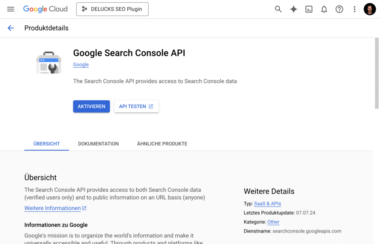The width and height of the screenshot is (379, 244).
Task: Open the Gemini AI sparkle assistant
Action: click(x=293, y=9)
